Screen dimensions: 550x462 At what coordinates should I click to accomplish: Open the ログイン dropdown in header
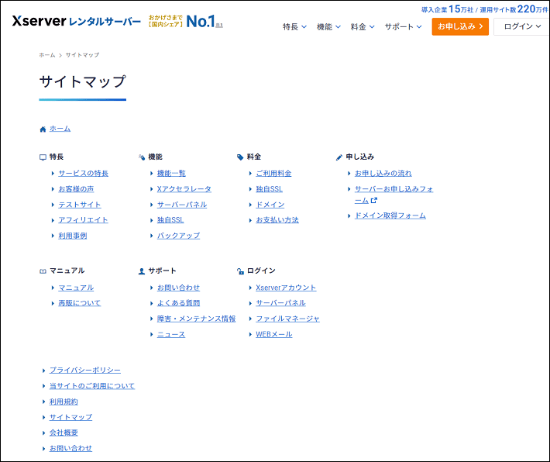click(x=522, y=26)
